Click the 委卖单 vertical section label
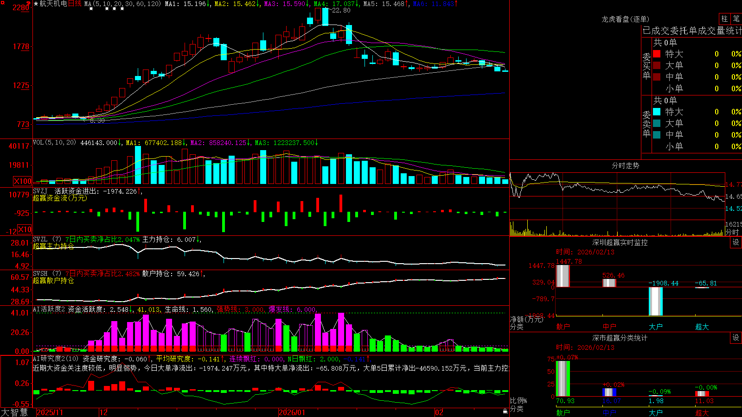 click(x=646, y=124)
